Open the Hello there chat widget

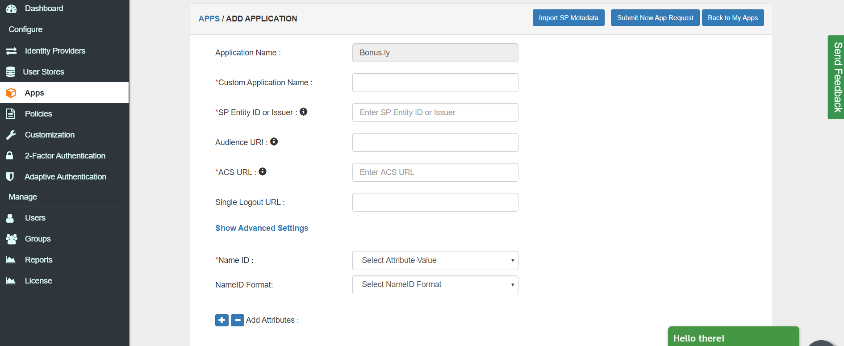point(733,337)
